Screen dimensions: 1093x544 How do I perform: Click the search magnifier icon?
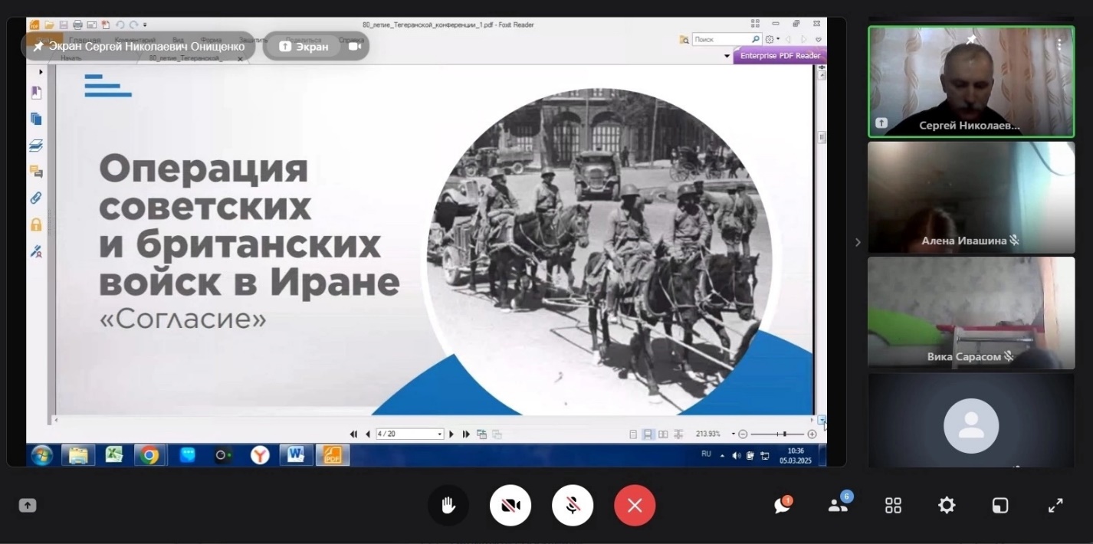(x=756, y=39)
